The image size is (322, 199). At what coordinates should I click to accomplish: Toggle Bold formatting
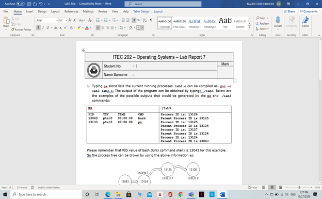tap(38, 28)
